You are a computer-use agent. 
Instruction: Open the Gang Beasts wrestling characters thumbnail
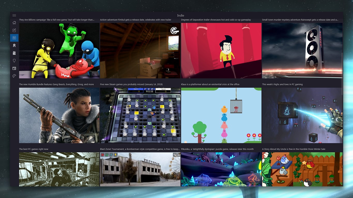coord(59,51)
